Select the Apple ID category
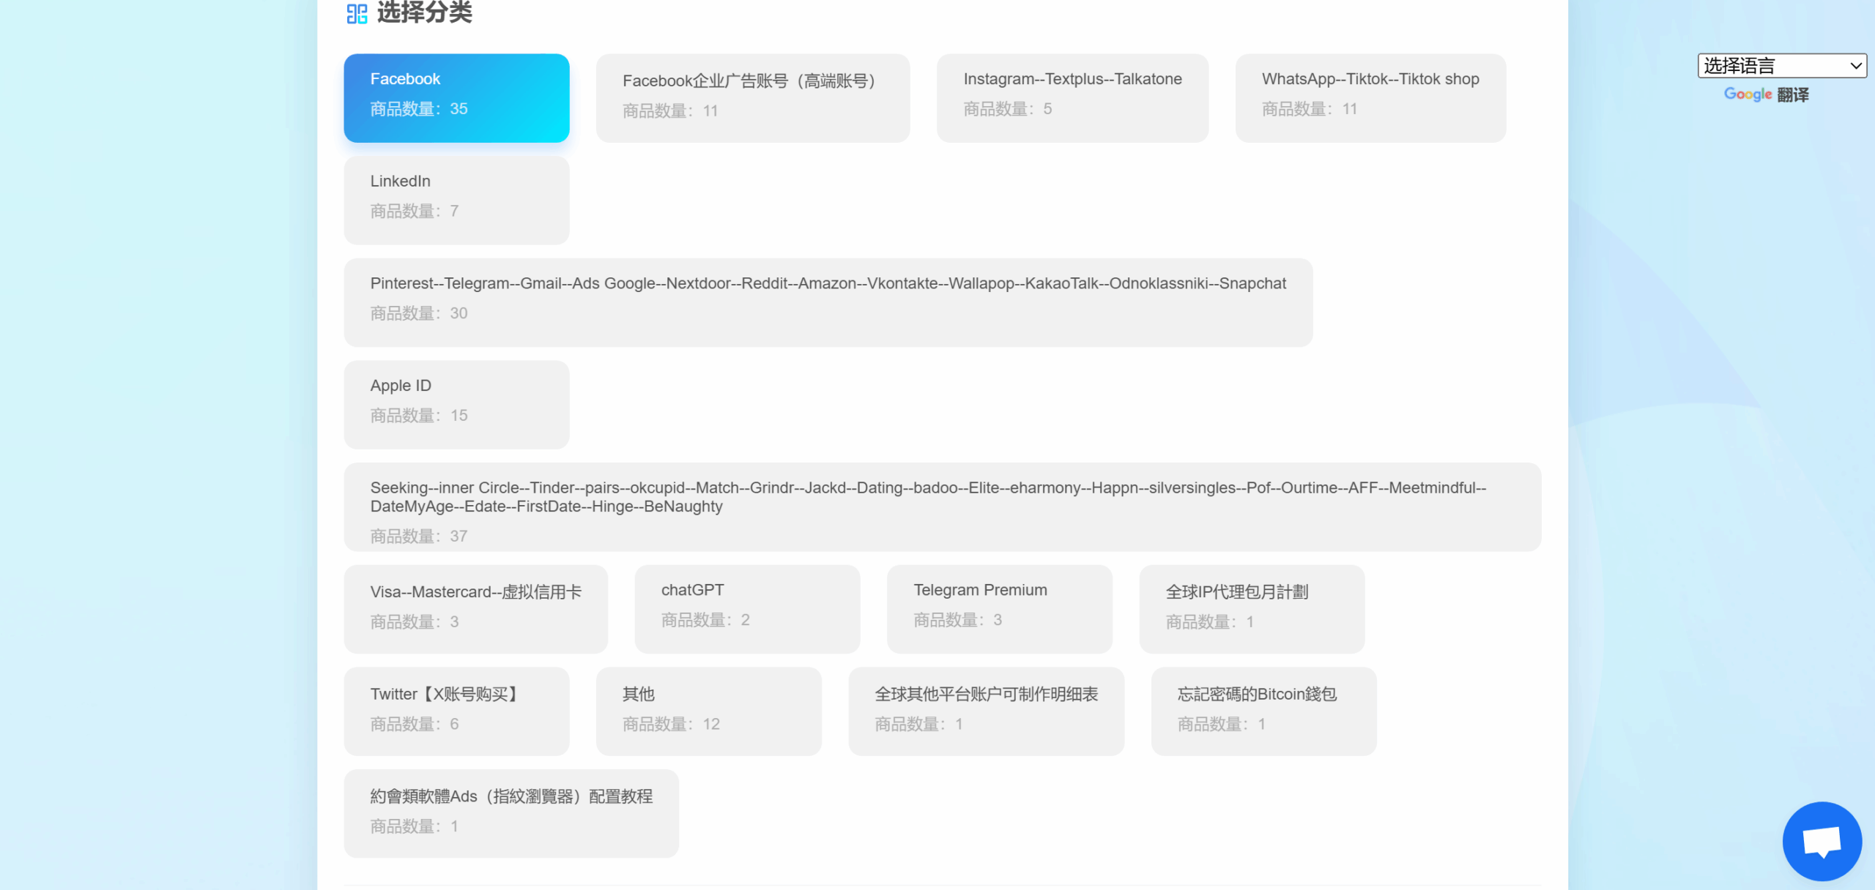The height and width of the screenshot is (890, 1875). point(456,404)
